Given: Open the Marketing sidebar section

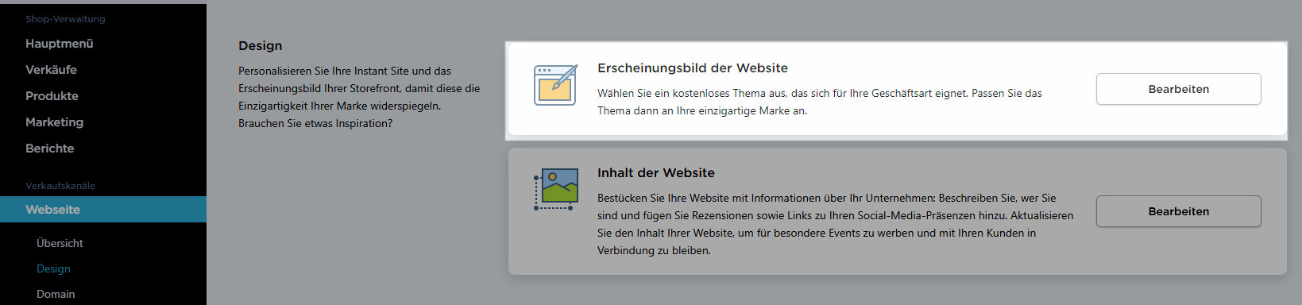Looking at the screenshot, I should tap(54, 122).
